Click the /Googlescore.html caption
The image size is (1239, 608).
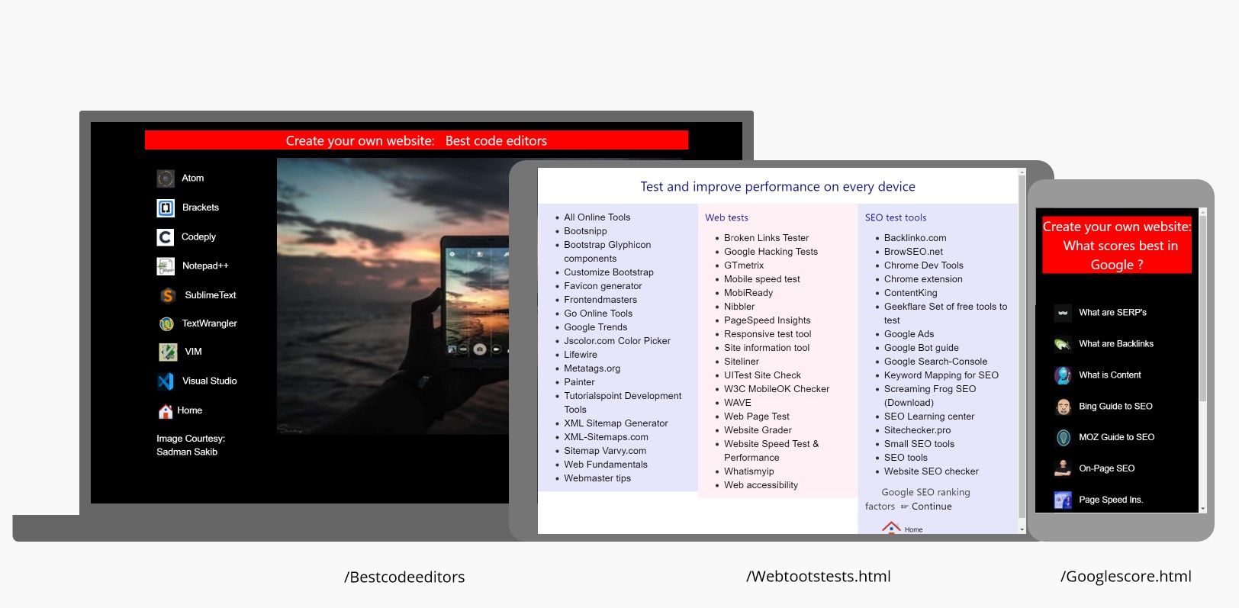pyautogui.click(x=1126, y=577)
